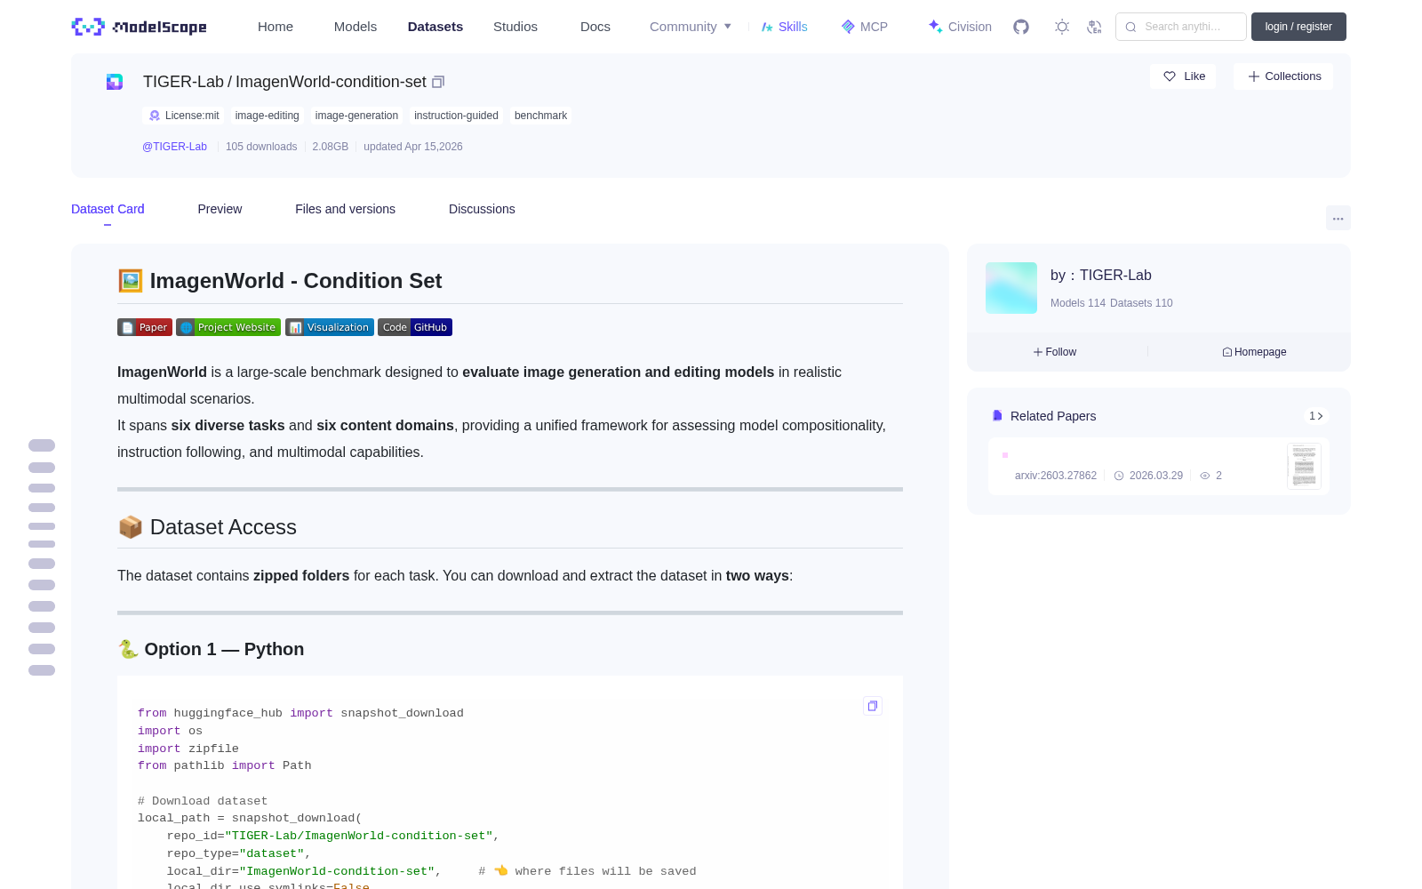Select the benchmark tag

coord(540,116)
